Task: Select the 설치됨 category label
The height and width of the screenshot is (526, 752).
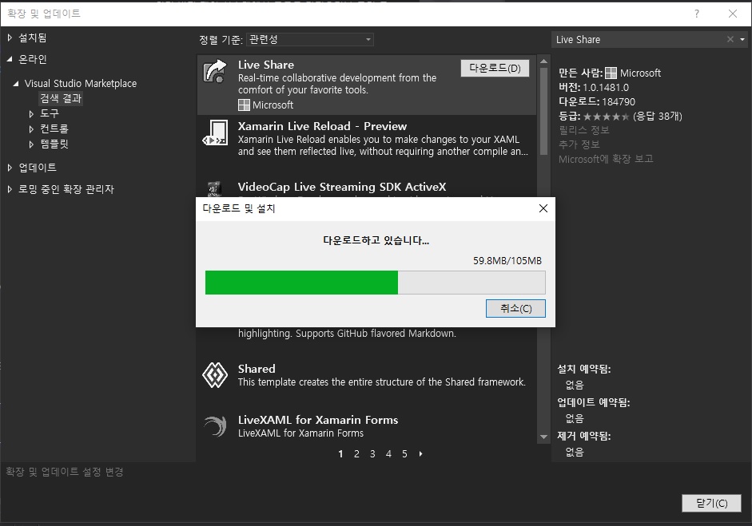Action: pyautogui.click(x=33, y=38)
